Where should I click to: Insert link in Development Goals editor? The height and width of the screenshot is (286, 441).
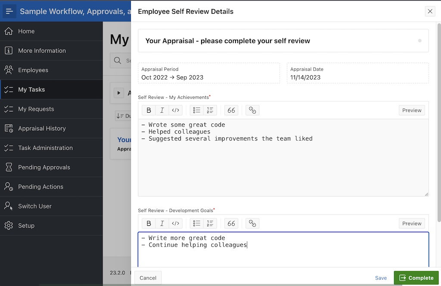252,224
